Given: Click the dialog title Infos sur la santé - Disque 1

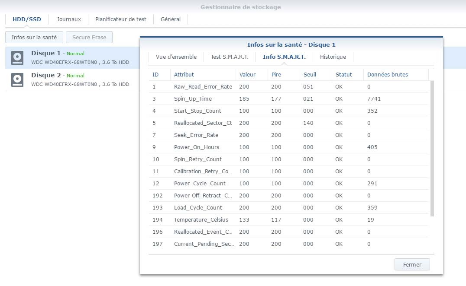Looking at the screenshot, I should click(291, 45).
